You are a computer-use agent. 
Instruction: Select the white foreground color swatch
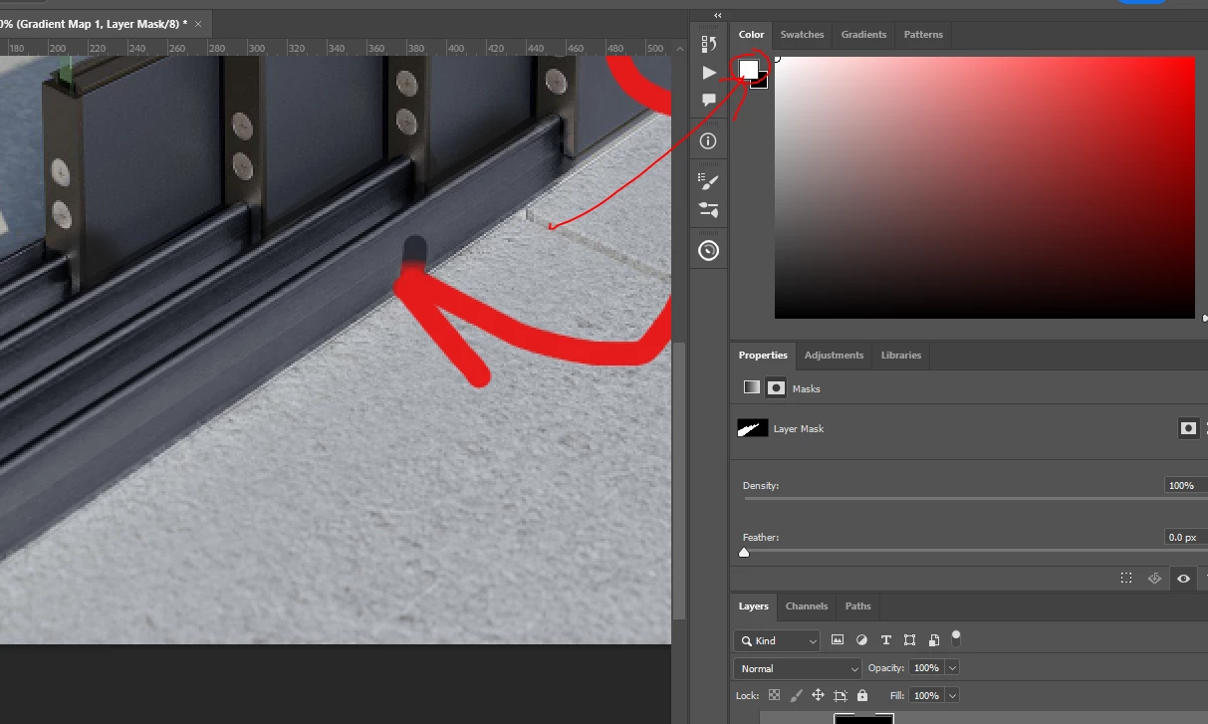pyautogui.click(x=748, y=69)
